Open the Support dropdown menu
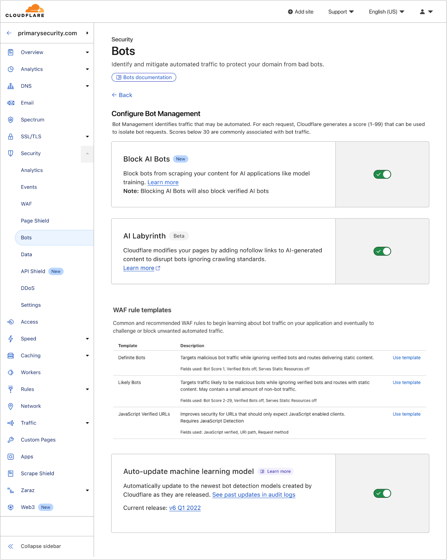447x560 pixels. pyautogui.click(x=341, y=12)
